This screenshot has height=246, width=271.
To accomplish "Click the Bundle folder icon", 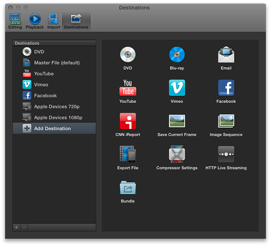I will pos(128,188).
